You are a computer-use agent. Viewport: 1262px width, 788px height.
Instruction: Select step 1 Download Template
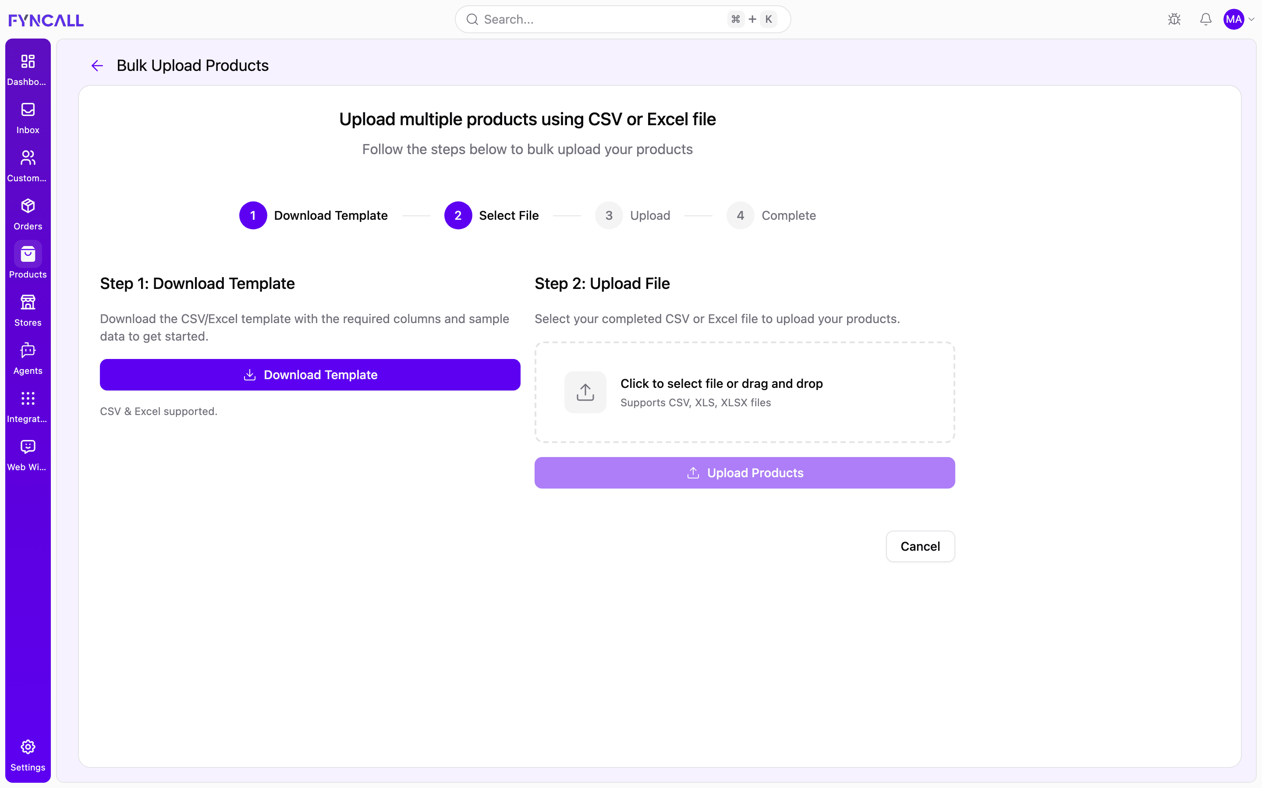pyautogui.click(x=313, y=215)
